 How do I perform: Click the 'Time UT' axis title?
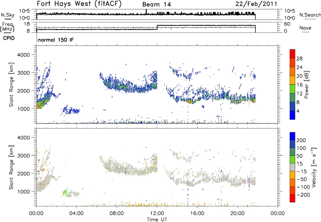[x=157, y=220]
